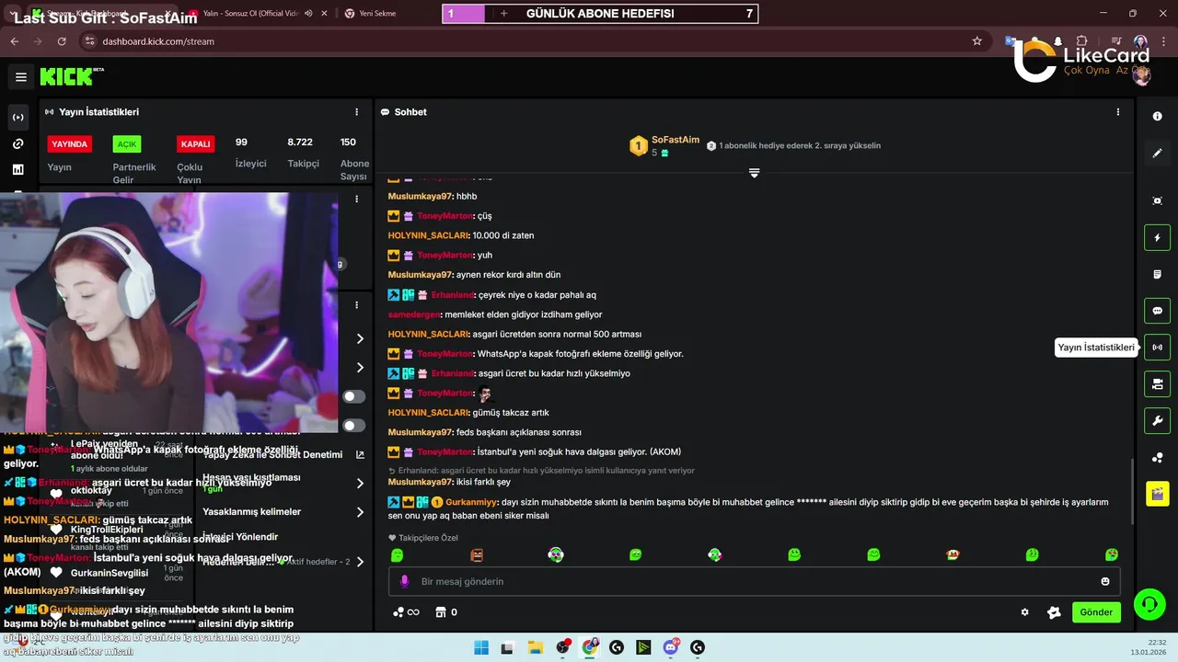Expand the Aktif hedefler row chevron

pyautogui.click(x=360, y=562)
